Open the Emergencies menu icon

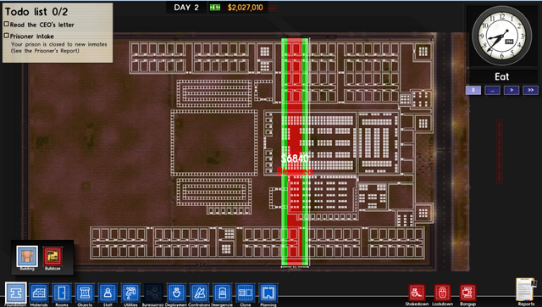222,293
